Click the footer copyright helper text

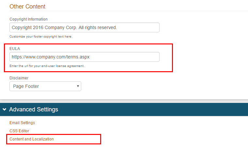(x=41, y=37)
